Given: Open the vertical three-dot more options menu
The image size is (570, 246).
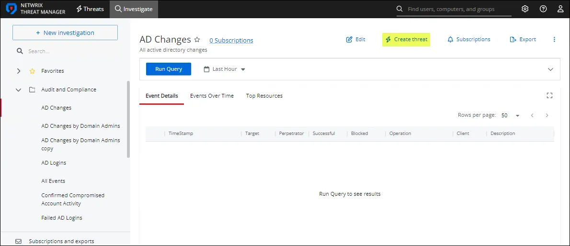Looking at the screenshot, I should tap(554, 39).
